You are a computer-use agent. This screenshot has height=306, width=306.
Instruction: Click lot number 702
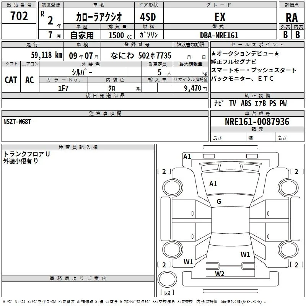pos(19,16)
